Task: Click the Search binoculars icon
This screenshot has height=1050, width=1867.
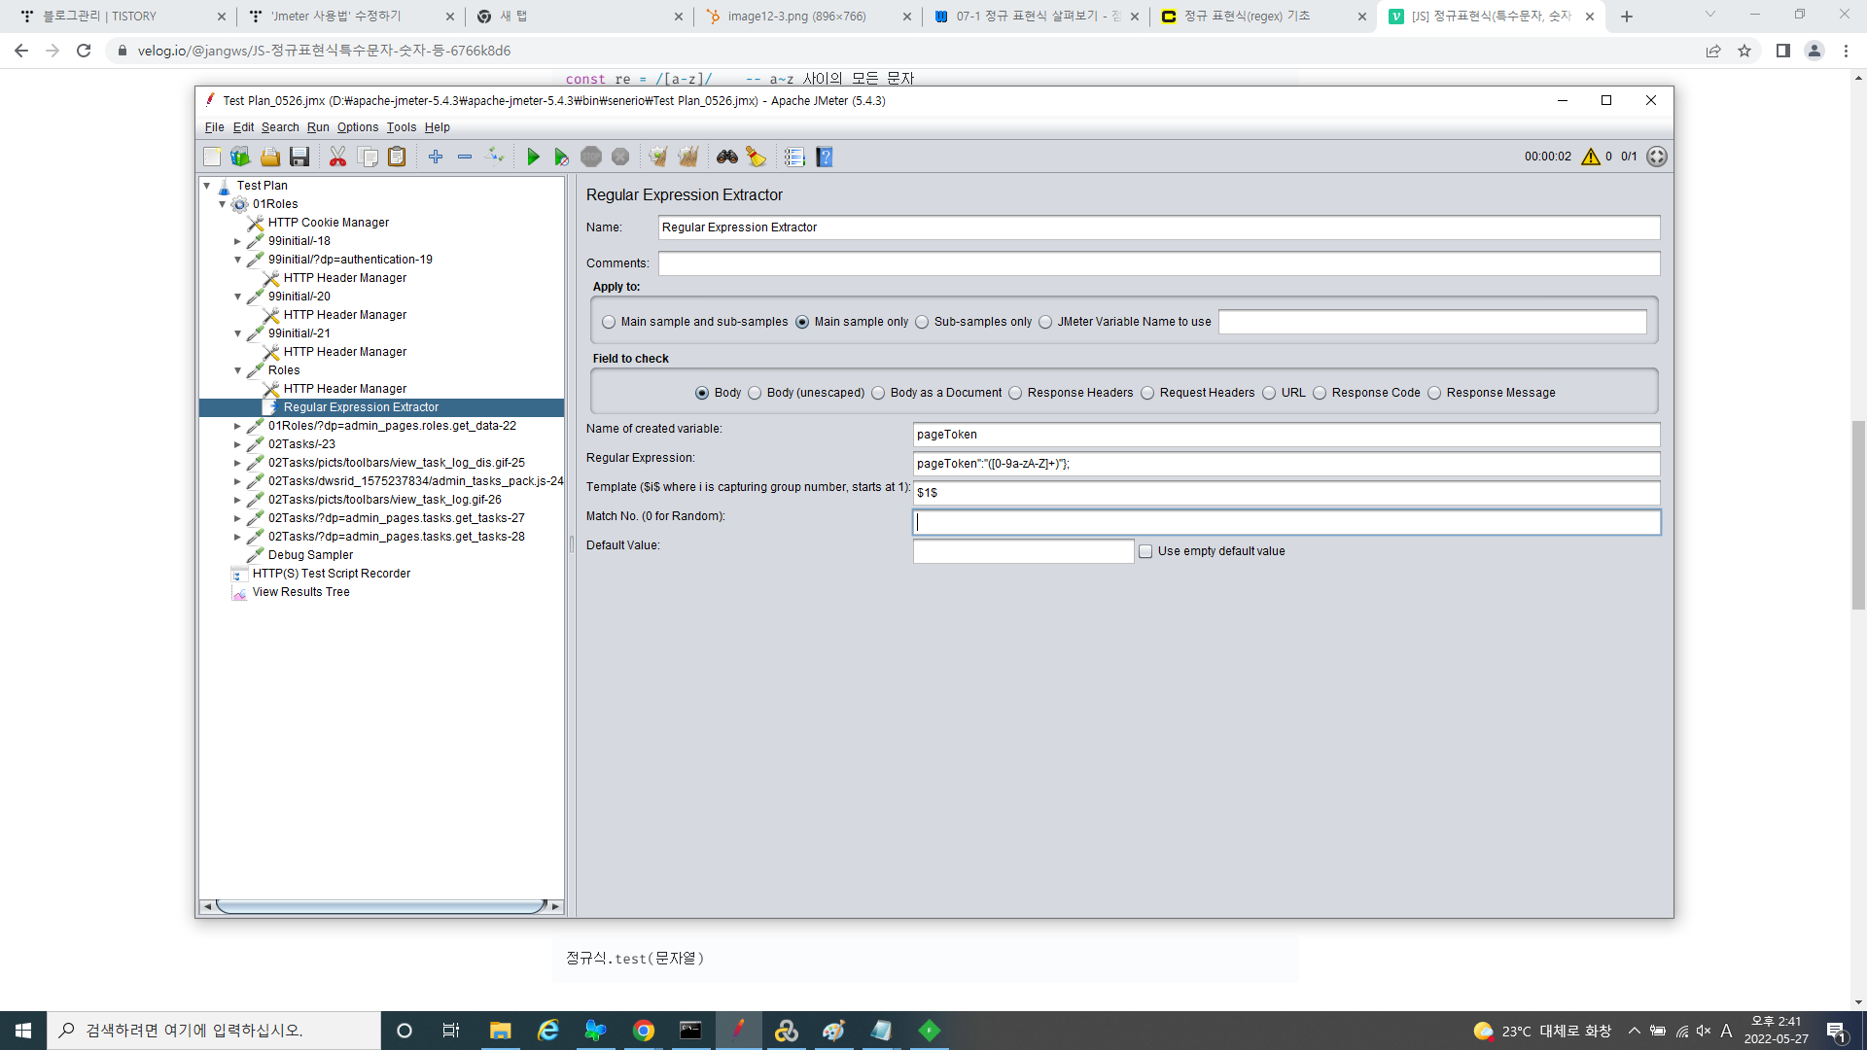Action: coord(726,157)
